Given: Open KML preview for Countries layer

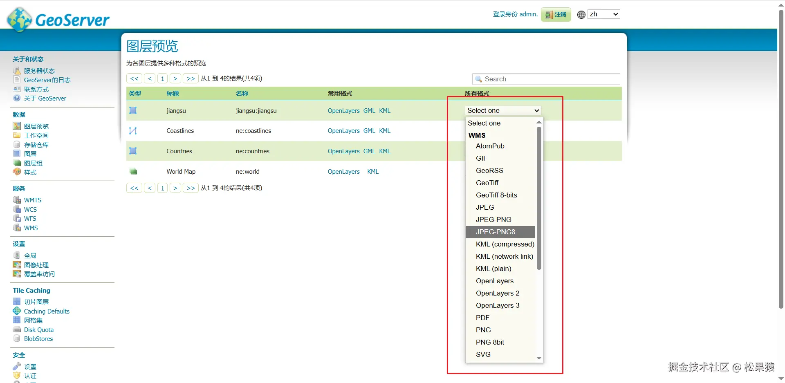Looking at the screenshot, I should pyautogui.click(x=385, y=151).
